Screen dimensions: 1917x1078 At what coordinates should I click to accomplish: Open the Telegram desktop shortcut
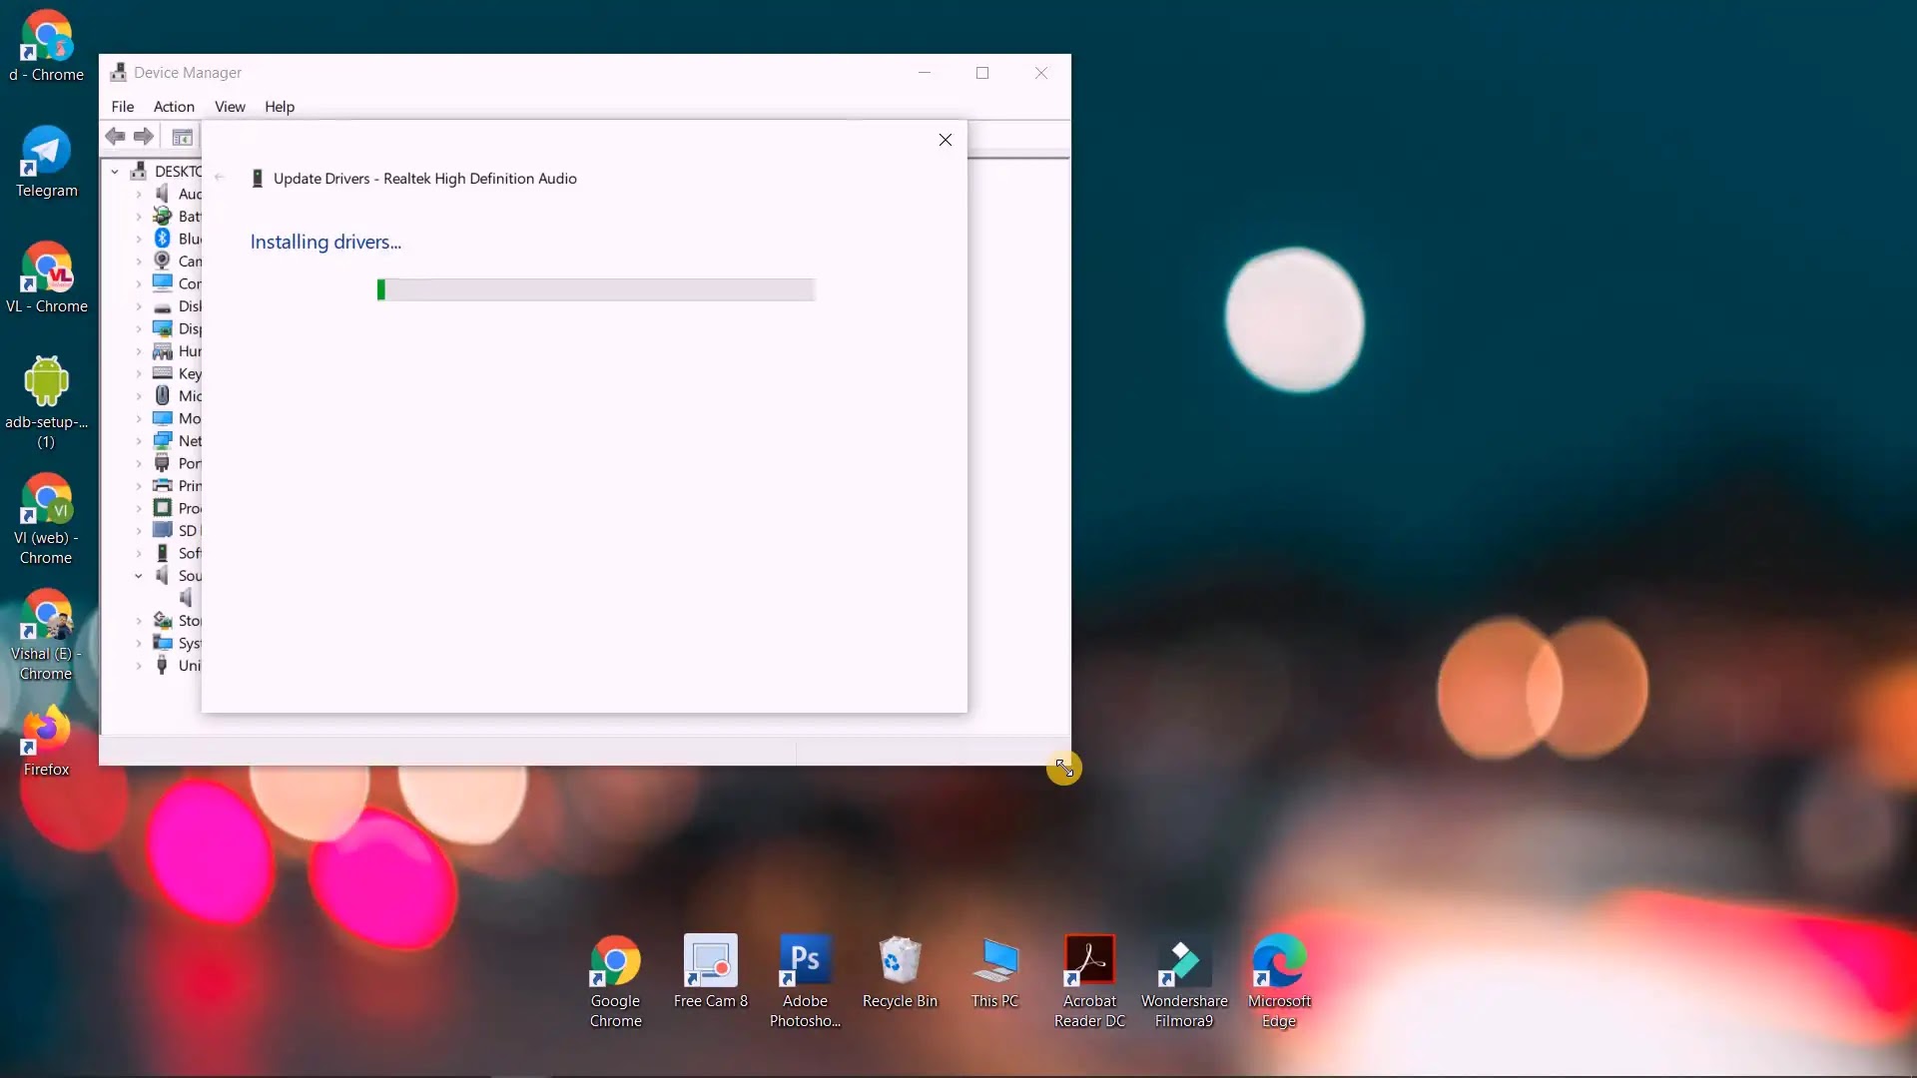46,152
